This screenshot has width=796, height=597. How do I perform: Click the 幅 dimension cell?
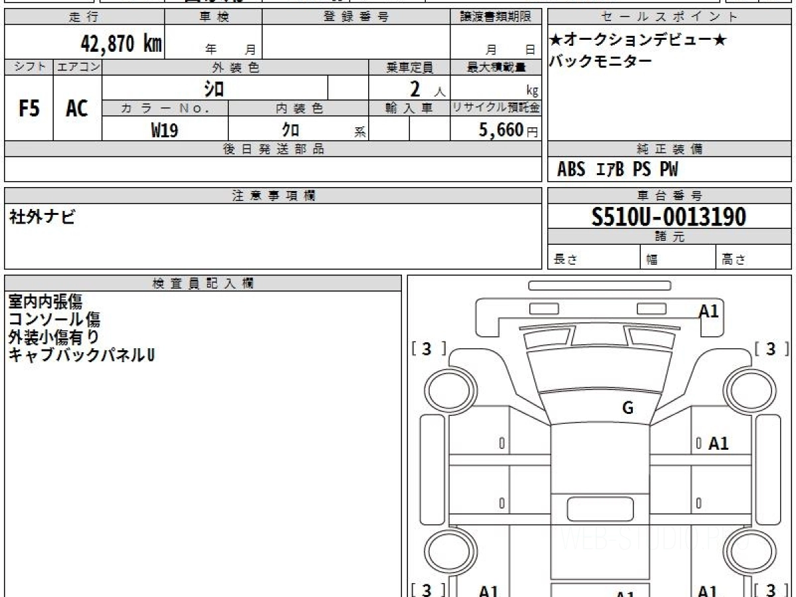679,258
